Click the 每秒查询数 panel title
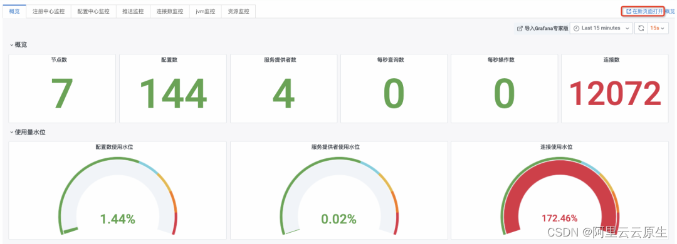This screenshot has width=677, height=244. pos(391,59)
